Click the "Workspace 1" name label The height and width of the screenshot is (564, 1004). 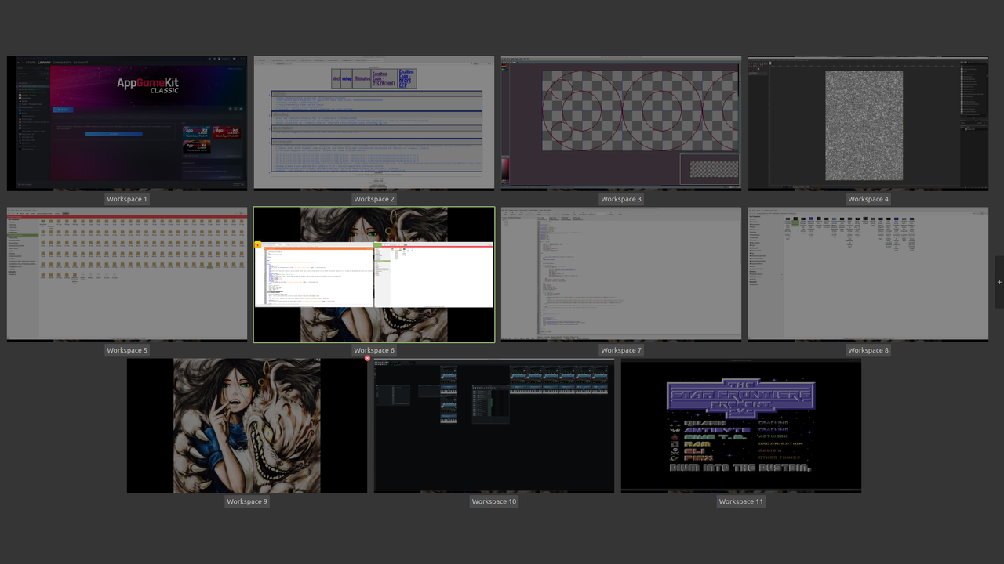127,199
